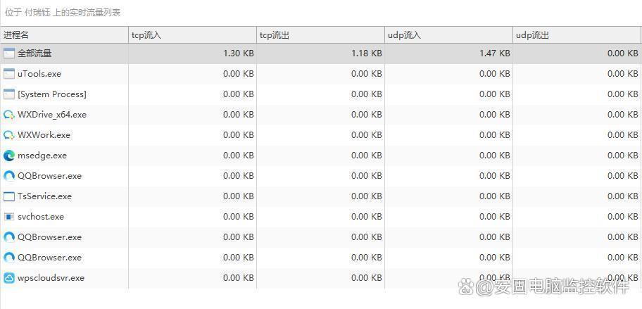Click TsService.exe tcp流入 value
This screenshot has width=642, height=309.
pos(239,196)
